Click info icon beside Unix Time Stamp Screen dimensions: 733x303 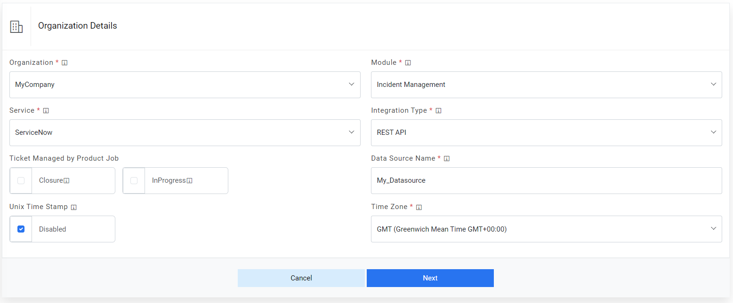tap(74, 207)
